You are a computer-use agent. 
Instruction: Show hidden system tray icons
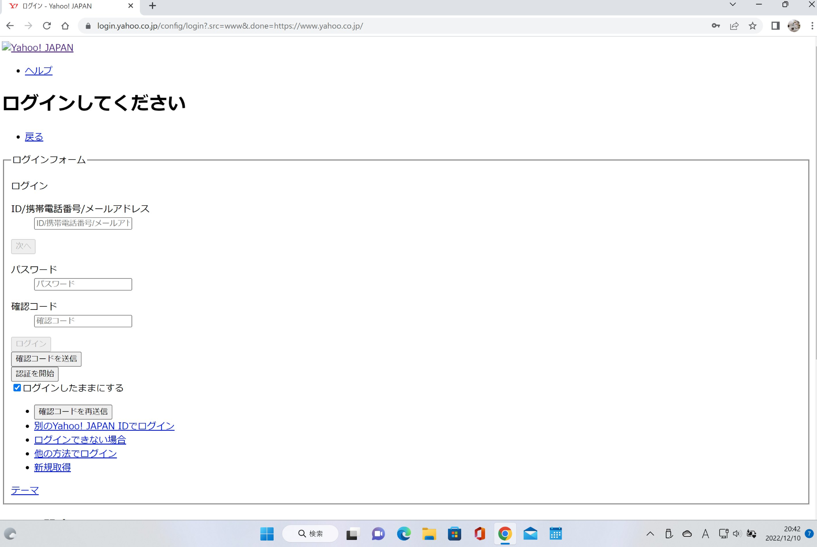coord(650,534)
